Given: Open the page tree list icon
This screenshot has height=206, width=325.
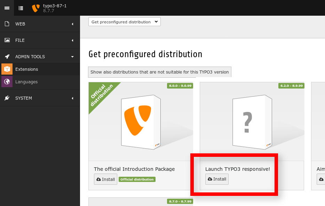Looking at the screenshot, I should pyautogui.click(x=21, y=8).
